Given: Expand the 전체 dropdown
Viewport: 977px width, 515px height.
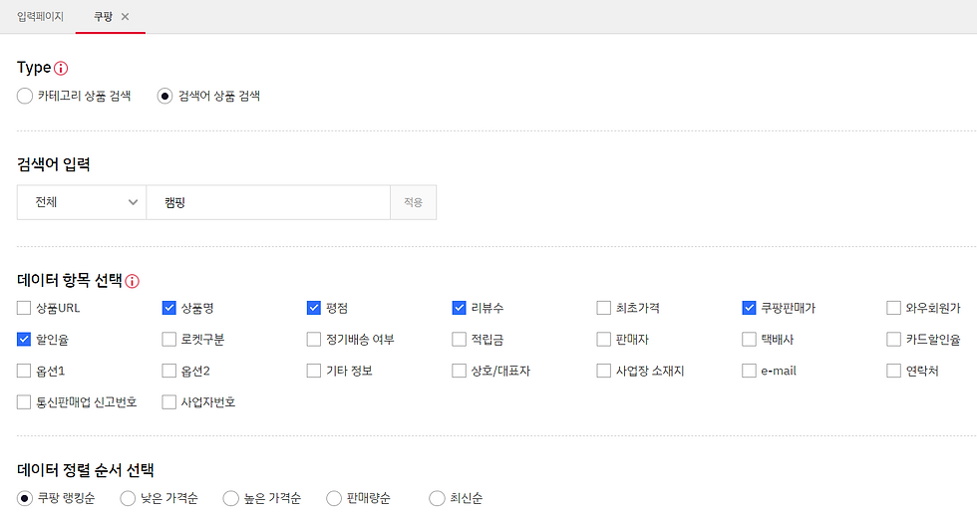Looking at the screenshot, I should [82, 202].
